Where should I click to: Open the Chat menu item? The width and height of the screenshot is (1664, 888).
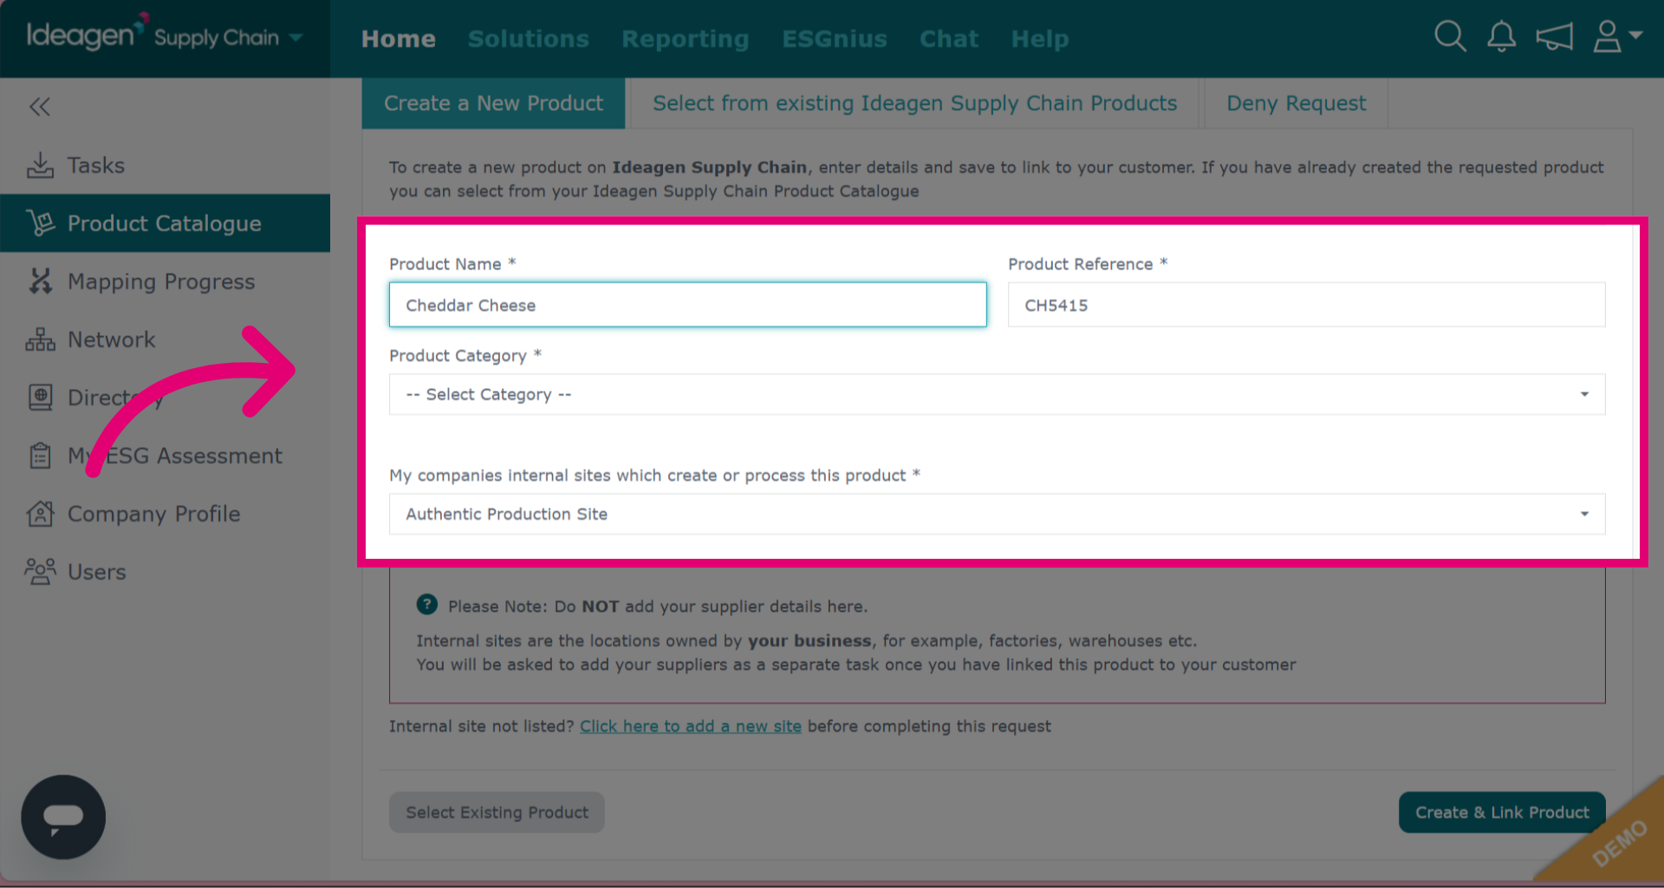[949, 39]
